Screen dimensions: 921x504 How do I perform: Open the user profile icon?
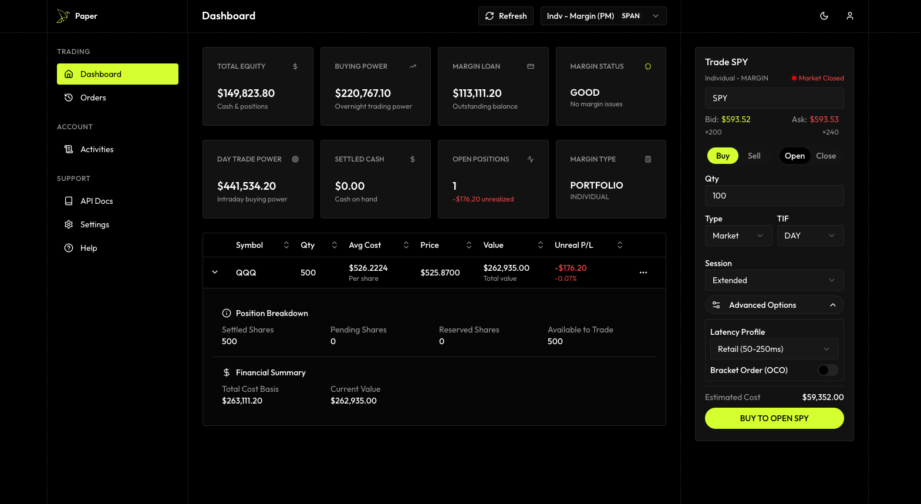coord(849,16)
